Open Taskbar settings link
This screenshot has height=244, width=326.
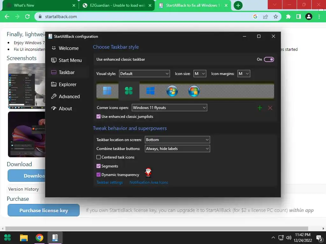coord(110,182)
